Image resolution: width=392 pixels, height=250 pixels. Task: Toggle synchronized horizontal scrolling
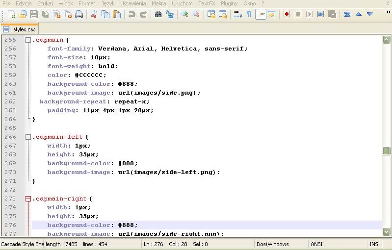point(223,15)
